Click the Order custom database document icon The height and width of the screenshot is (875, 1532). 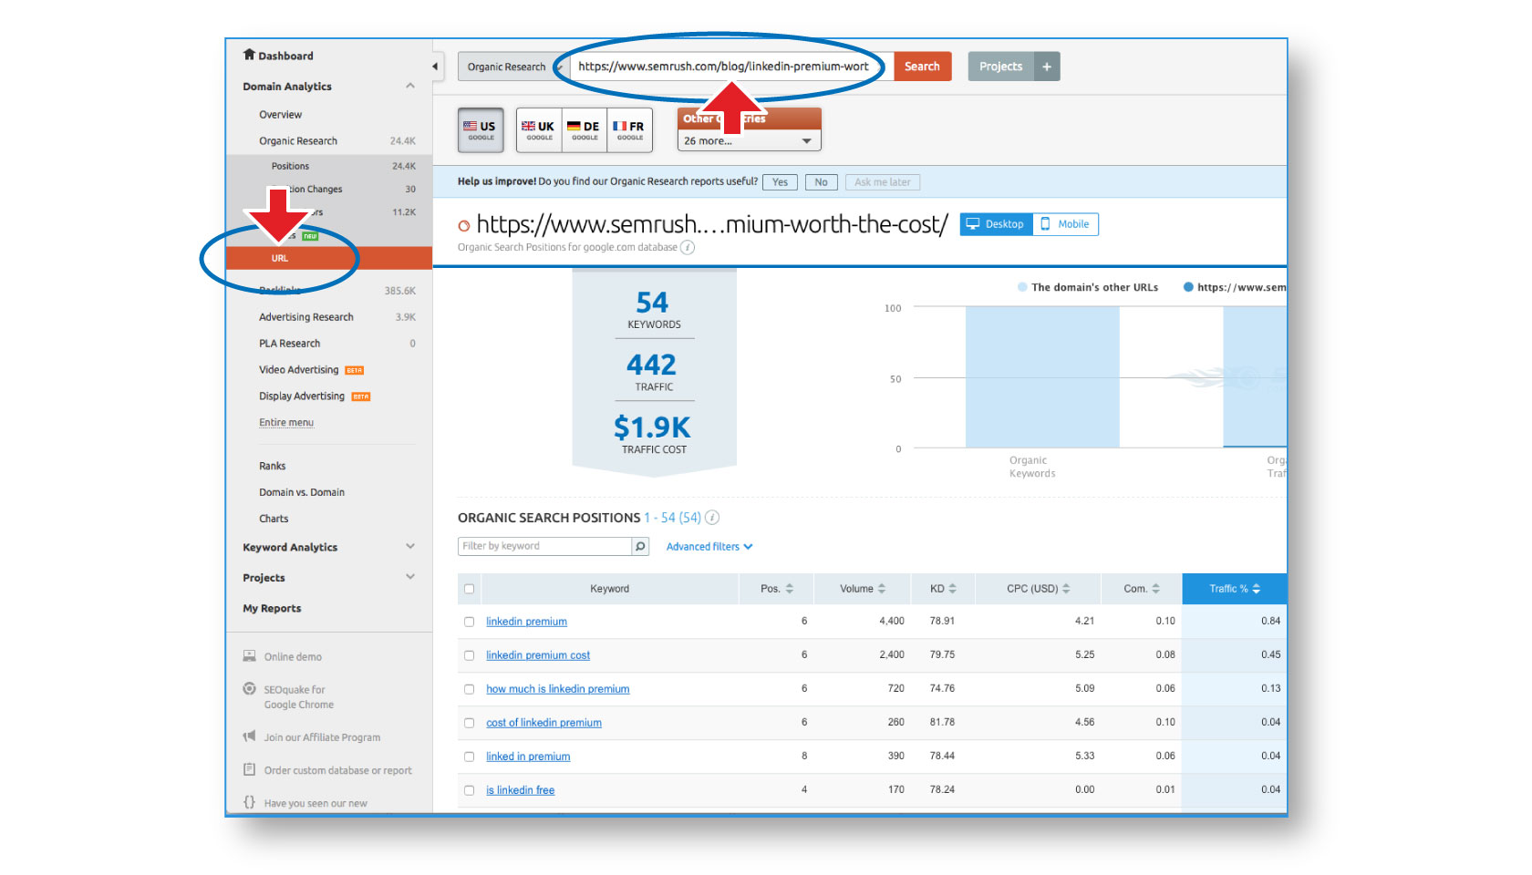pos(249,769)
